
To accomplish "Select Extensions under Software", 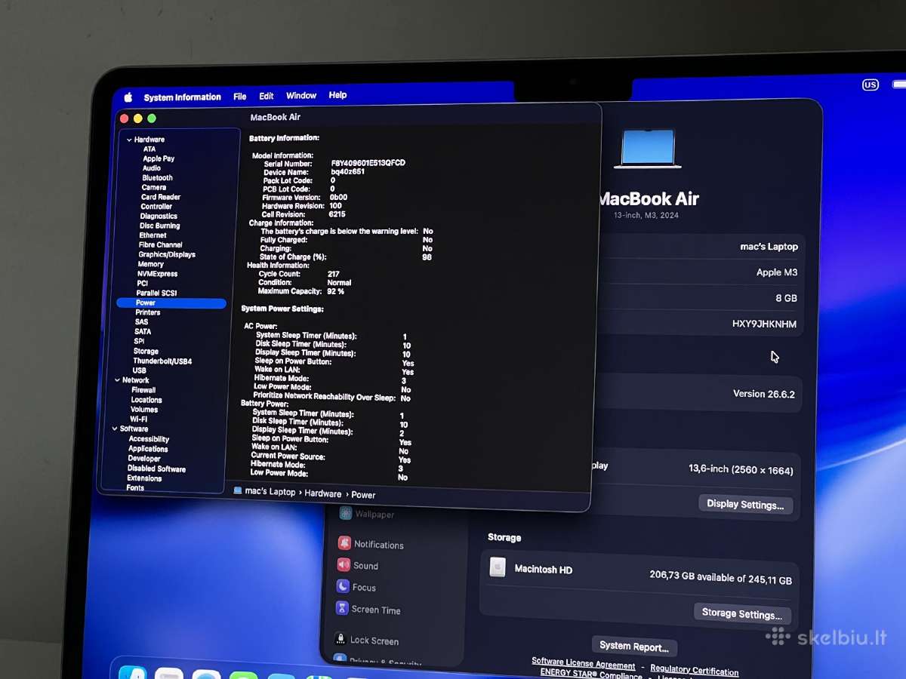I will coord(144,478).
